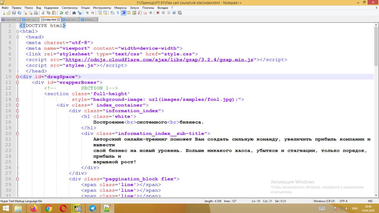The height and width of the screenshot is (213, 379).
Task: Click the Monitoring eye icon
Action: pyautogui.click(x=151, y=13)
